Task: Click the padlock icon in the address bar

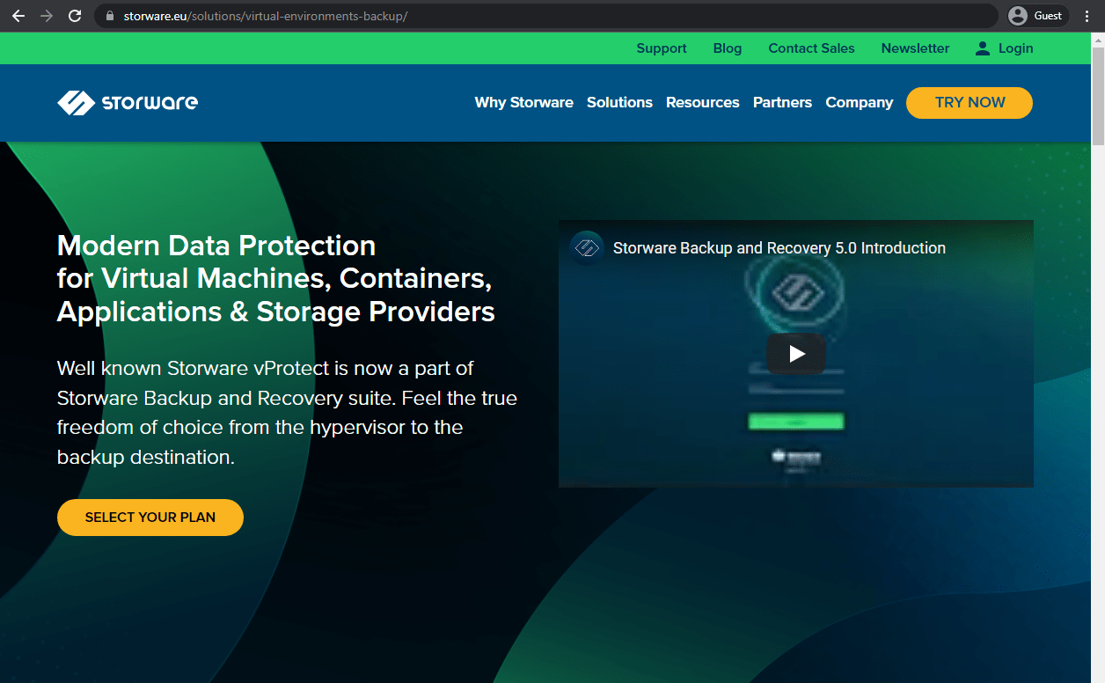Action: [109, 15]
